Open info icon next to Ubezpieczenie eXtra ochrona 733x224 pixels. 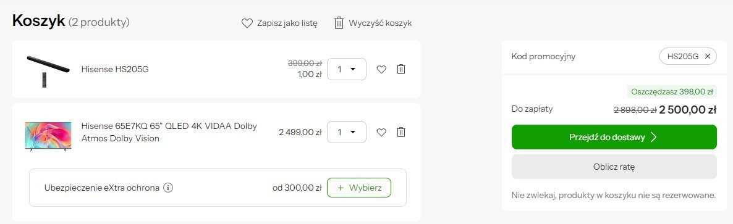click(x=168, y=188)
